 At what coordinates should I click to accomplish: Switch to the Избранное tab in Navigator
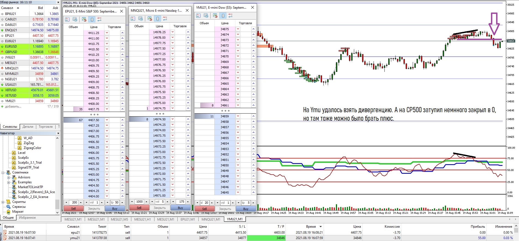tap(27, 218)
